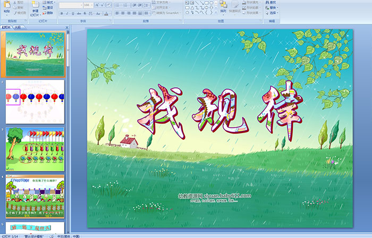Open the font size dropdown
Viewport: 372px width, 238px height.
click(92, 5)
